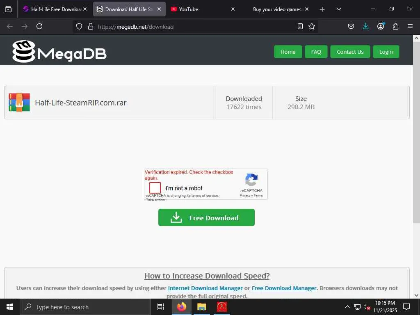Click the MegaDB logo

pos(59,51)
